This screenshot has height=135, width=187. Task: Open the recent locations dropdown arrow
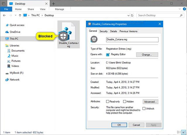(x=15, y=15)
